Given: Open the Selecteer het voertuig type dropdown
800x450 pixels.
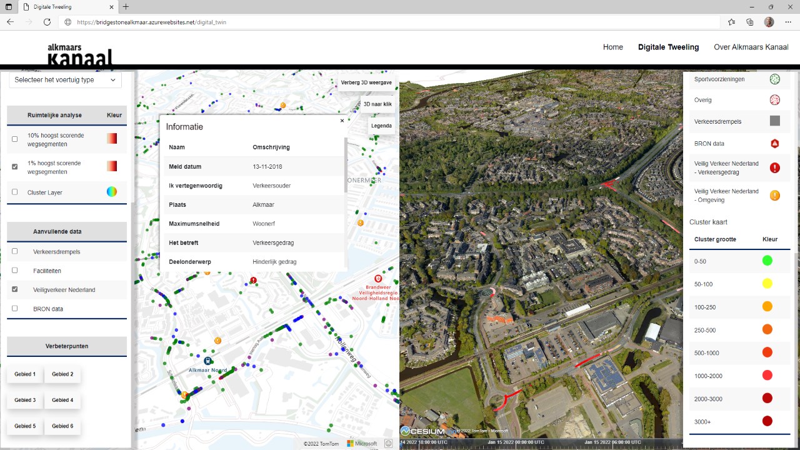Looking at the screenshot, I should pyautogui.click(x=65, y=80).
